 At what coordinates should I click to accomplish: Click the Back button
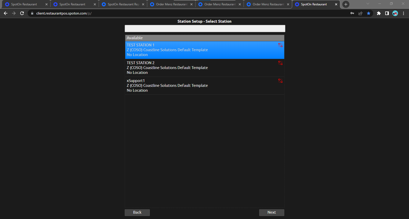click(137, 212)
